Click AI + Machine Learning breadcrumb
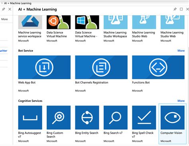 click(18, 3)
